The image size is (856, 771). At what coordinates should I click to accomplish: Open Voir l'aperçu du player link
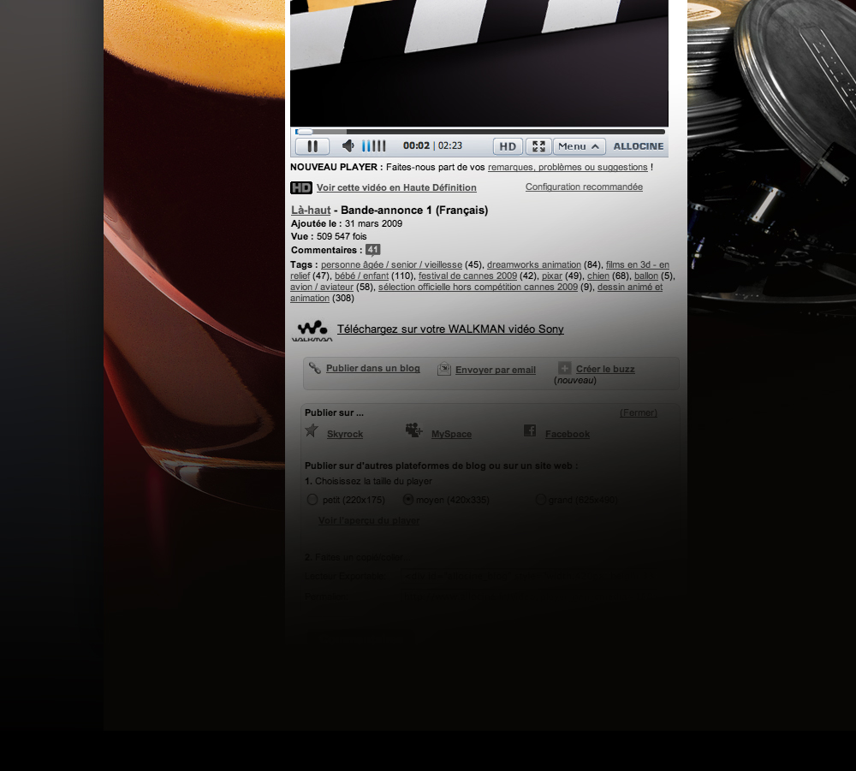(369, 520)
